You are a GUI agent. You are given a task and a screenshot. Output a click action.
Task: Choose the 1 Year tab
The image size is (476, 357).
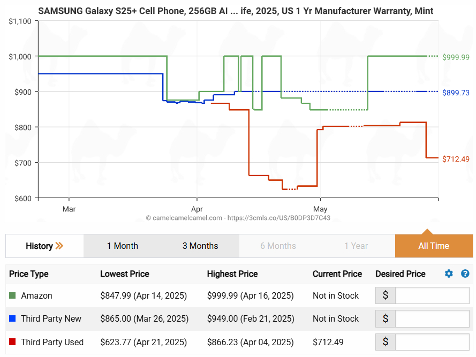[356, 246]
